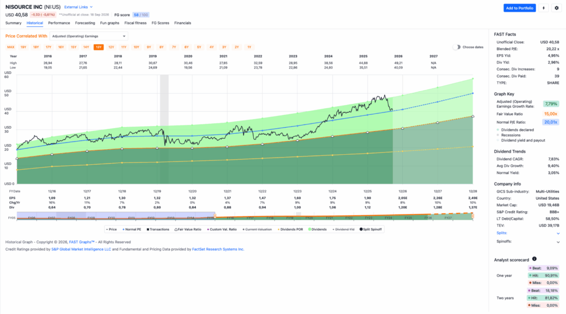The height and width of the screenshot is (314, 566).
Task: Toggle Dividends legend item
Action: tap(317, 229)
